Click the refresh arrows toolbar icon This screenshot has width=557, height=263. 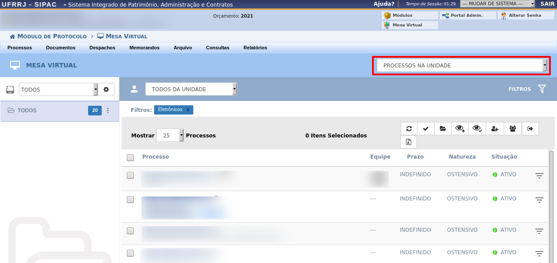[409, 129]
